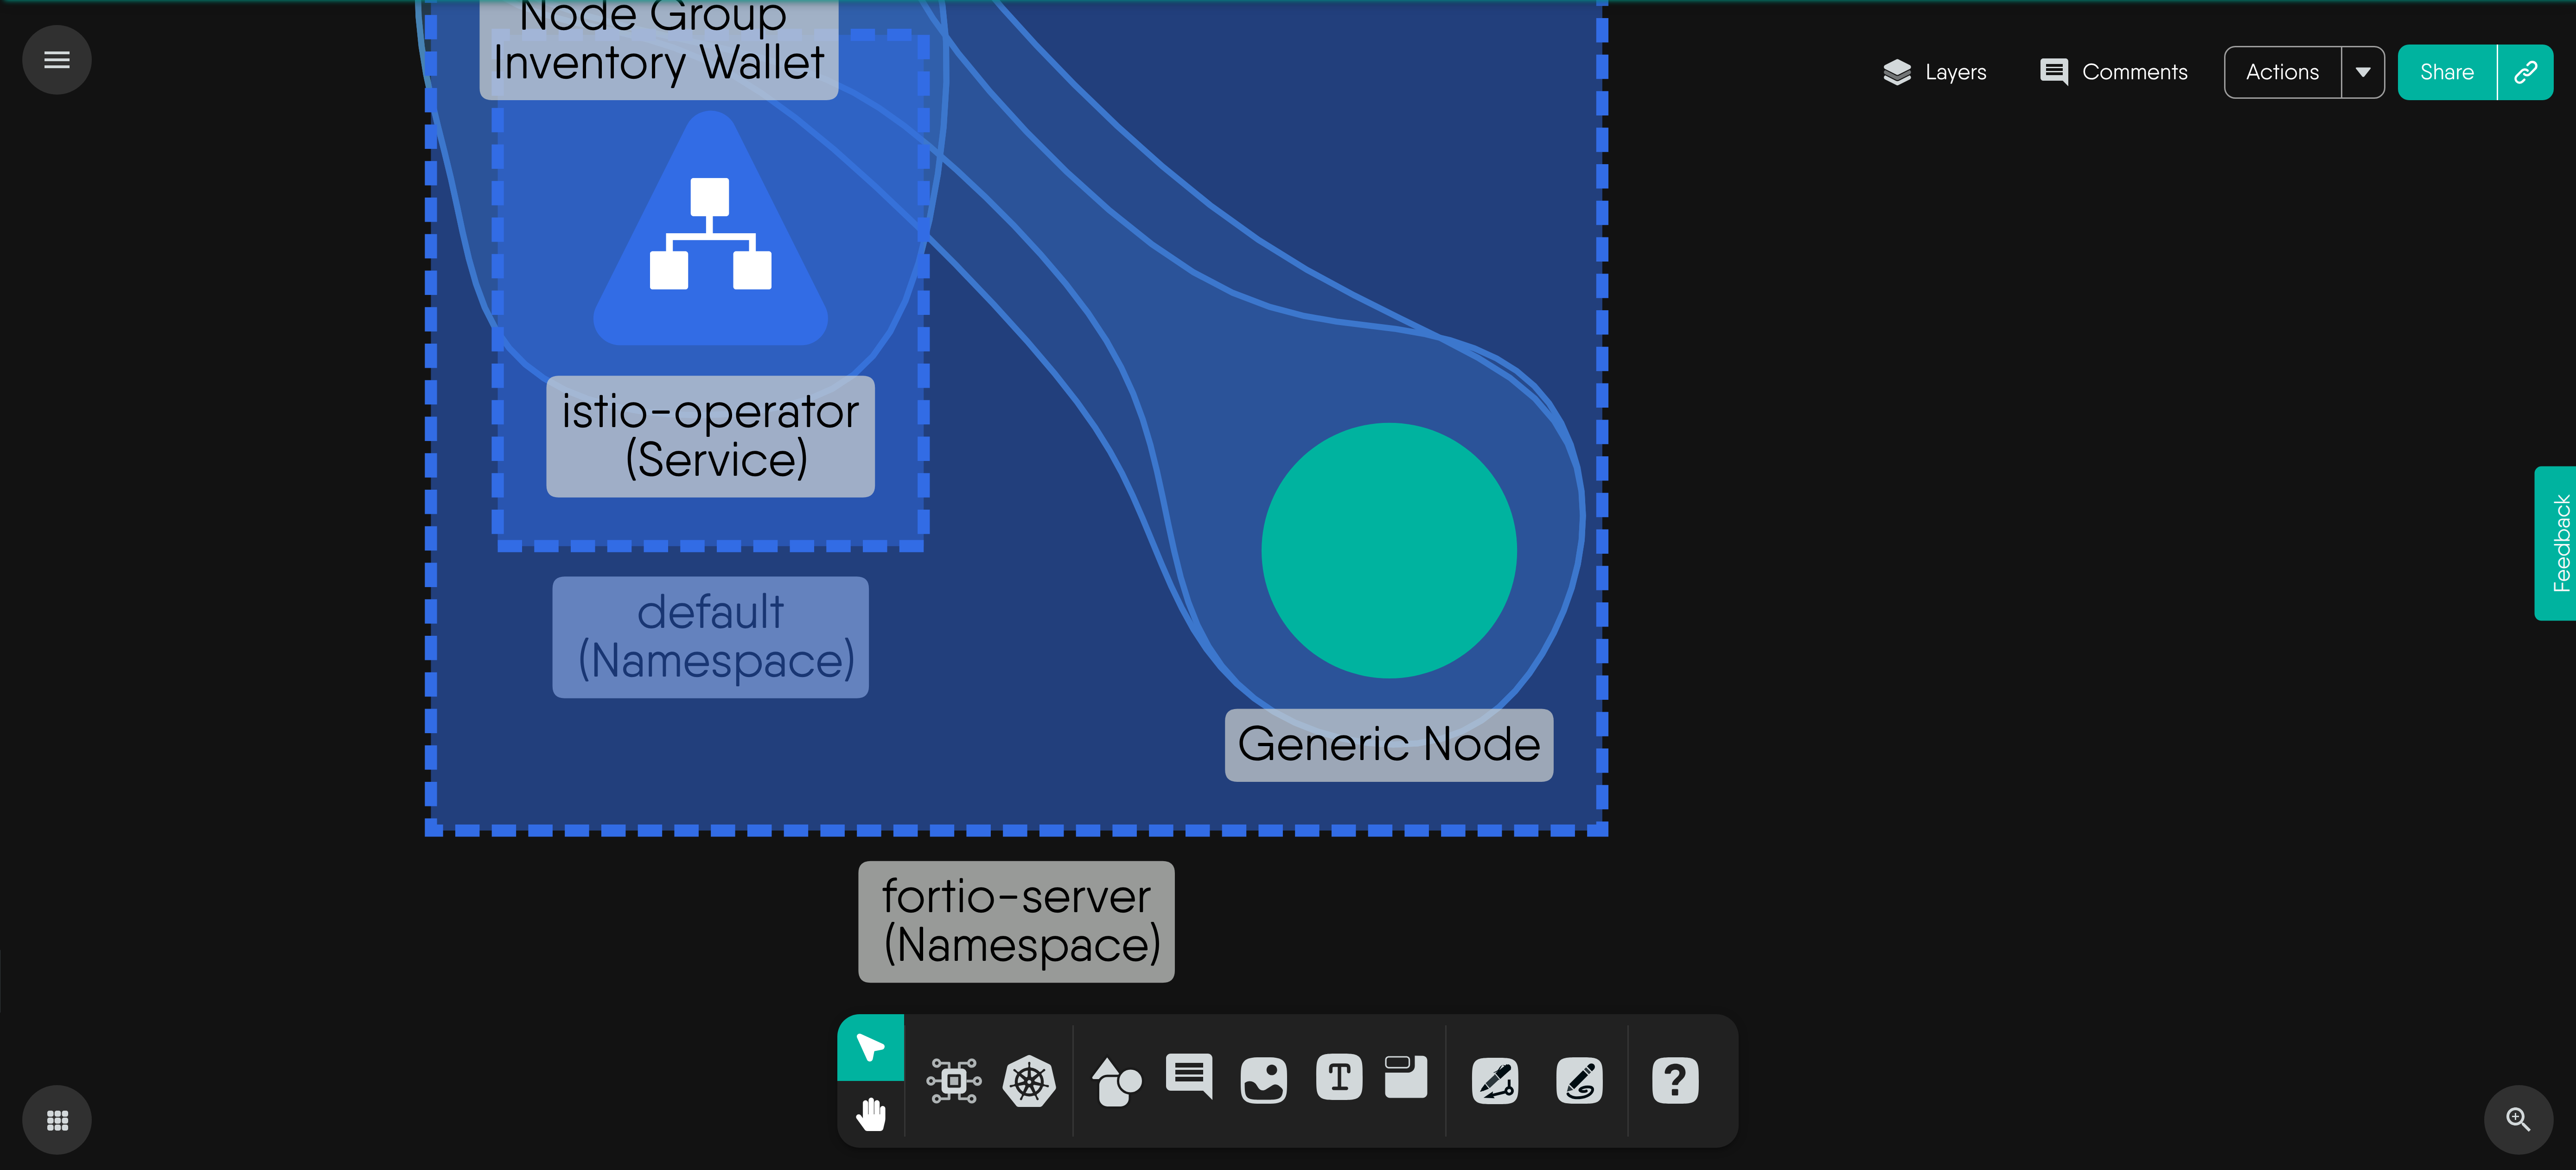Open the components chip icon

coord(953,1081)
